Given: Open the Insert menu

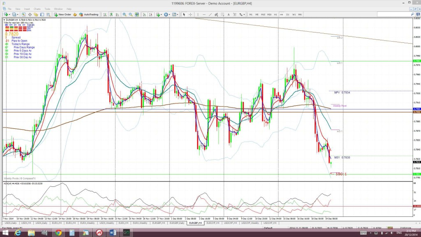Looking at the screenshot, I should point(27,9).
